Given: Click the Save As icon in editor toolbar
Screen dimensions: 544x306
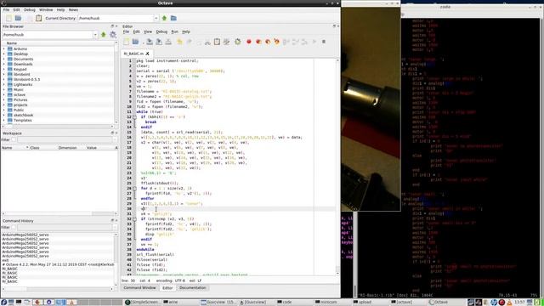Looking at the screenshot, I should coord(159,42).
